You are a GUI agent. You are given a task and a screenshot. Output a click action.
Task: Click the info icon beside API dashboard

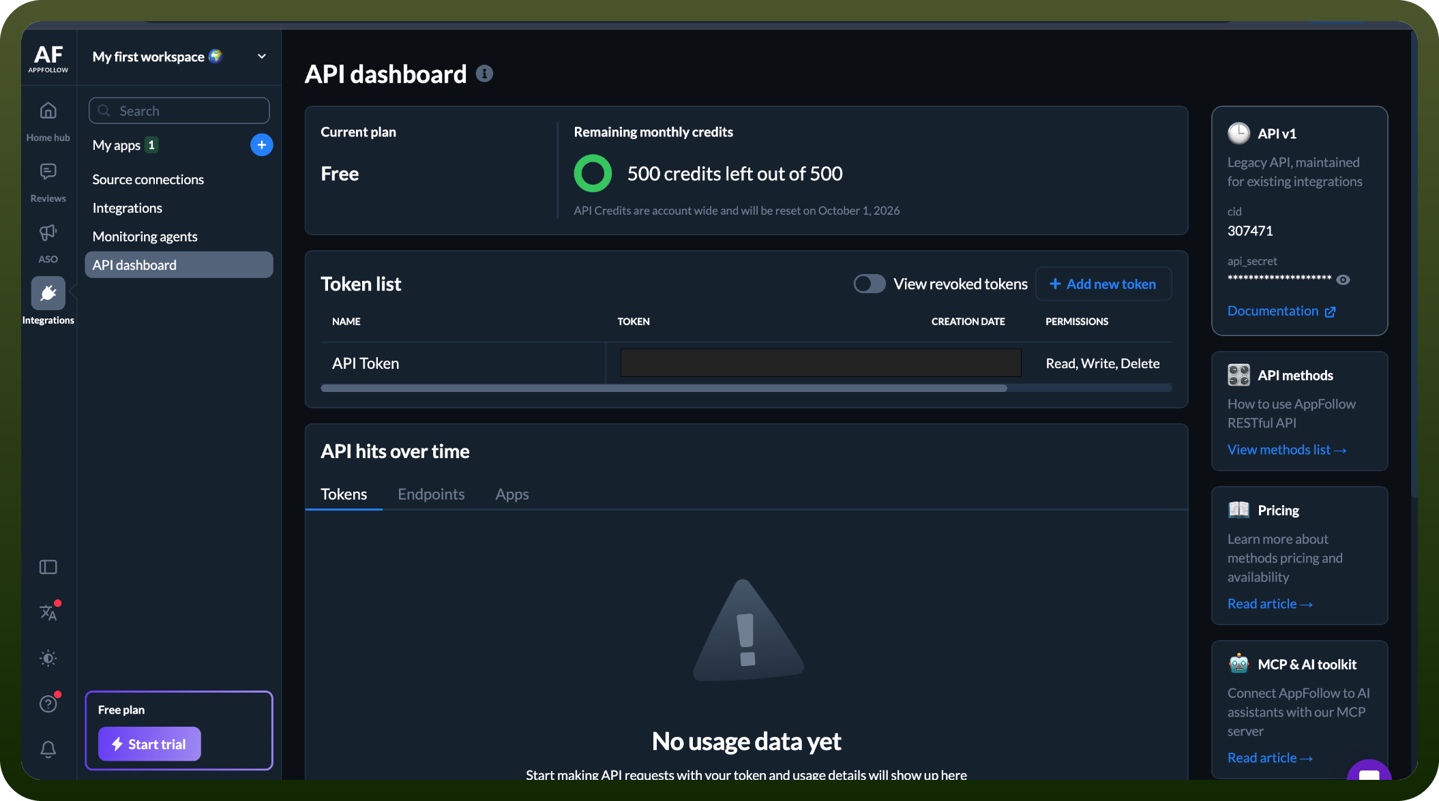pyautogui.click(x=484, y=74)
